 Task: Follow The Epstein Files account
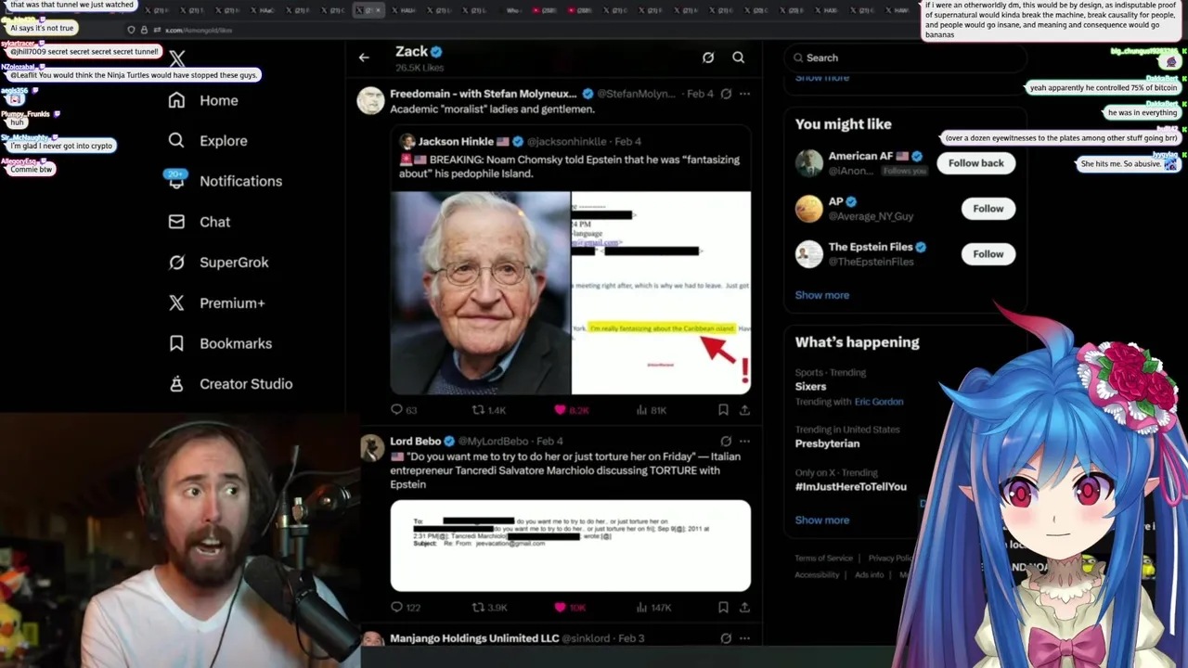point(988,254)
